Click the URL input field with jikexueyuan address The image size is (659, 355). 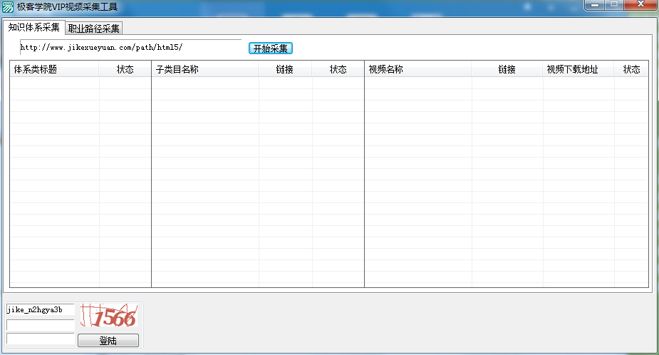coord(130,48)
